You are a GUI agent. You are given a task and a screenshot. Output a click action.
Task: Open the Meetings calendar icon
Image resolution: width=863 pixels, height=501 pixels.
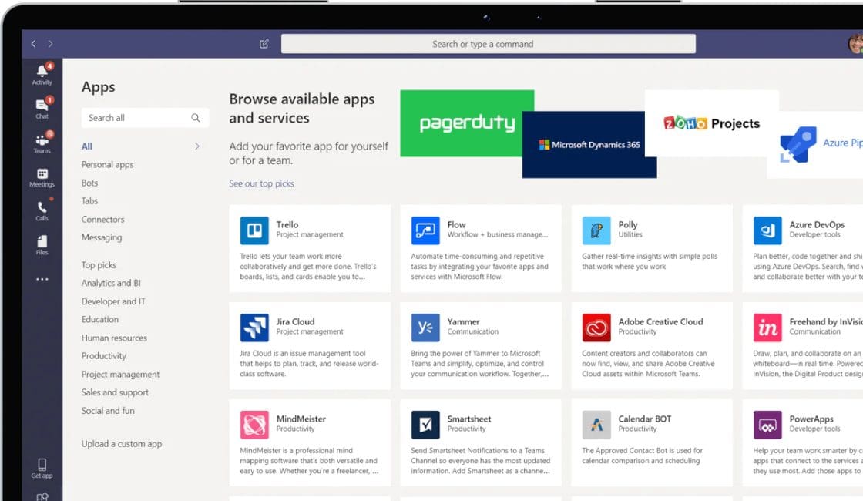click(x=42, y=176)
